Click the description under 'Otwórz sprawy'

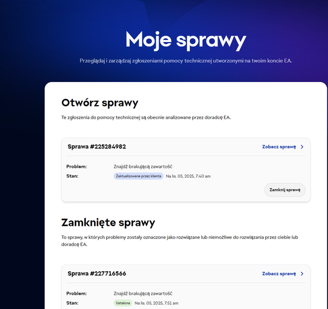[x=147, y=118]
